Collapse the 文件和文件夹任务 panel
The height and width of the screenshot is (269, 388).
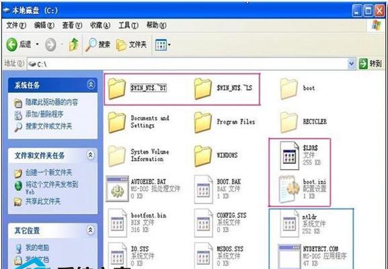(90, 155)
